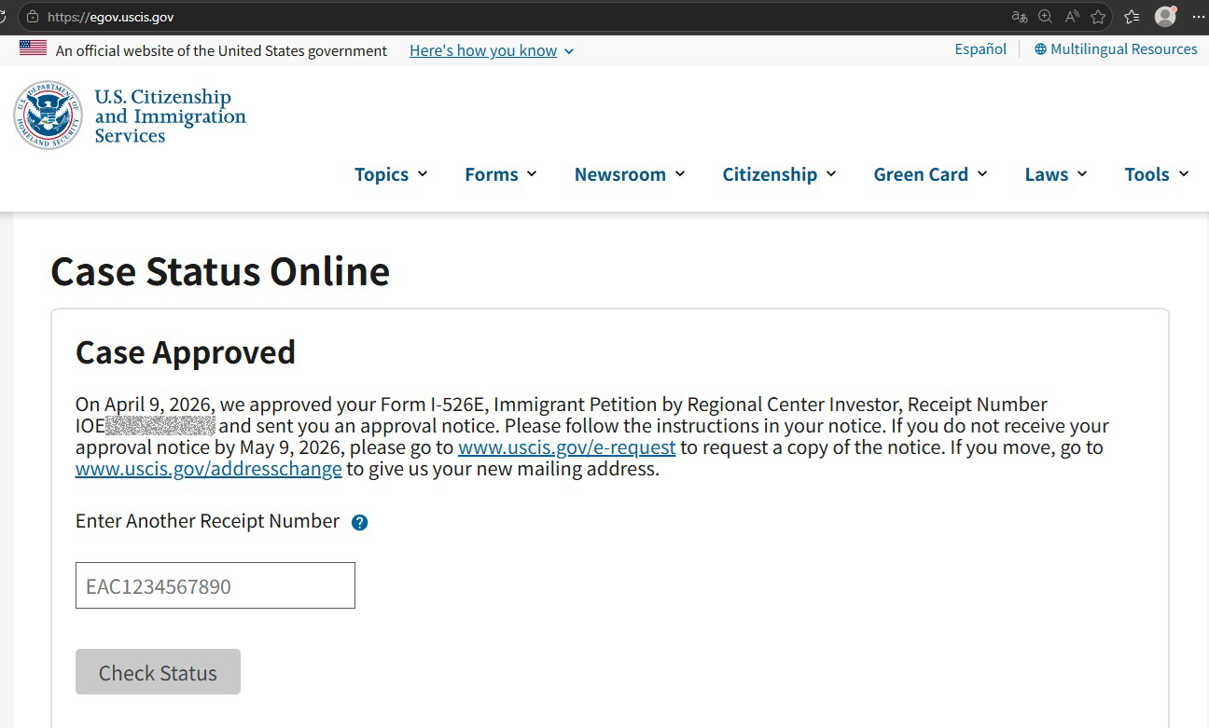The image size is (1209, 728).
Task: Activate the read aloud icon
Action: (x=1072, y=17)
